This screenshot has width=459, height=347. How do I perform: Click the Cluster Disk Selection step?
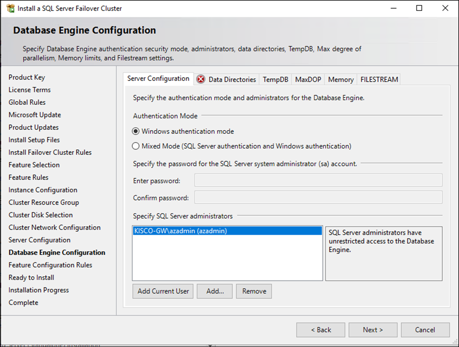click(x=41, y=215)
